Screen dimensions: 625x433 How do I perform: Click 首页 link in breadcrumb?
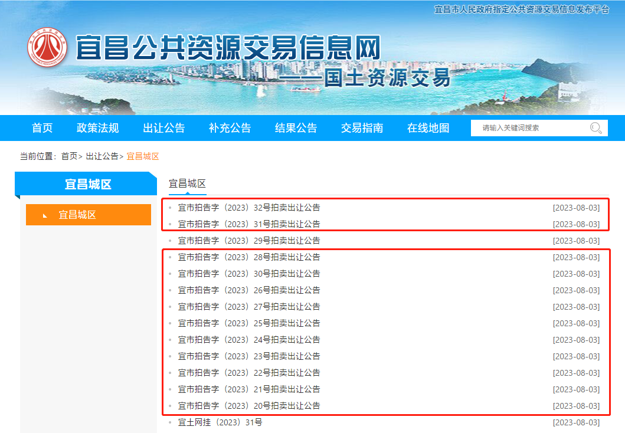pos(69,156)
